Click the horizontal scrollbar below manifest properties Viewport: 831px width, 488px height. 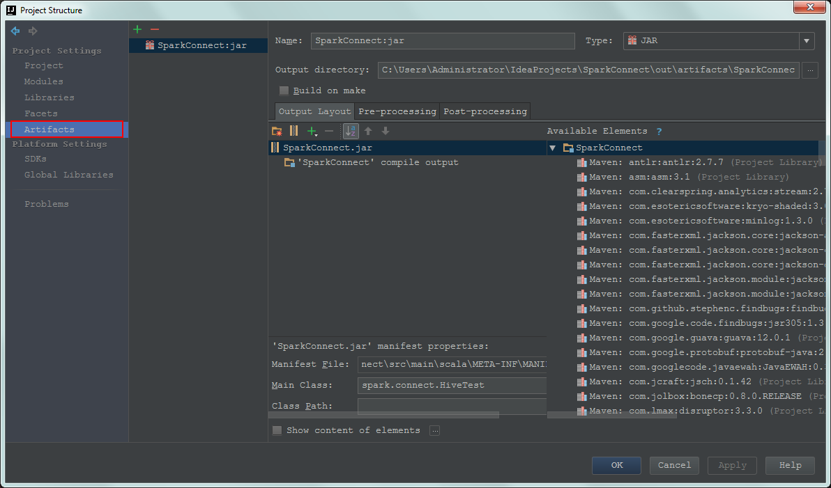384,416
